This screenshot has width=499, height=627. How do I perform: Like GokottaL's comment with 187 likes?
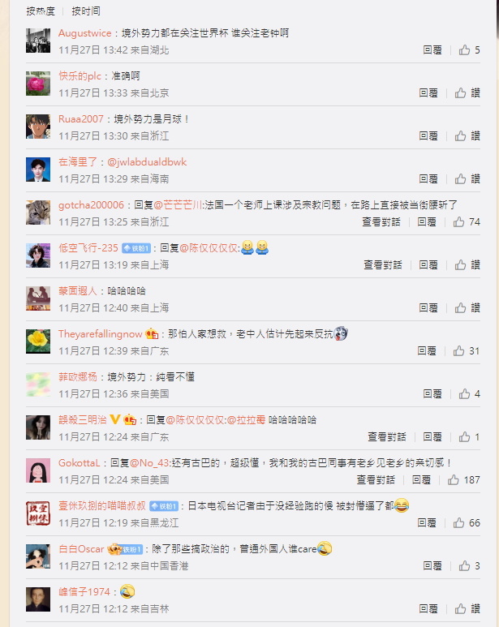463,480
